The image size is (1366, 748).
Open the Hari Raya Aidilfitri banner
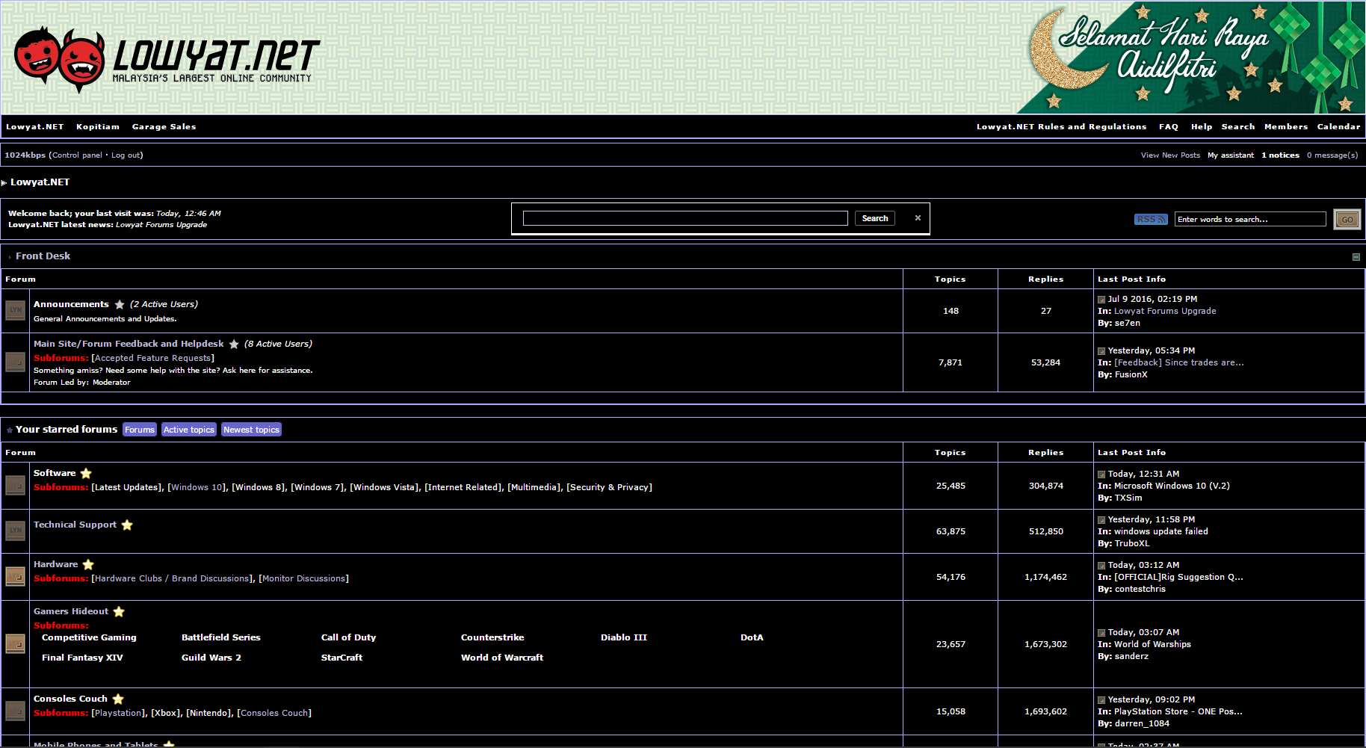coord(1191,58)
